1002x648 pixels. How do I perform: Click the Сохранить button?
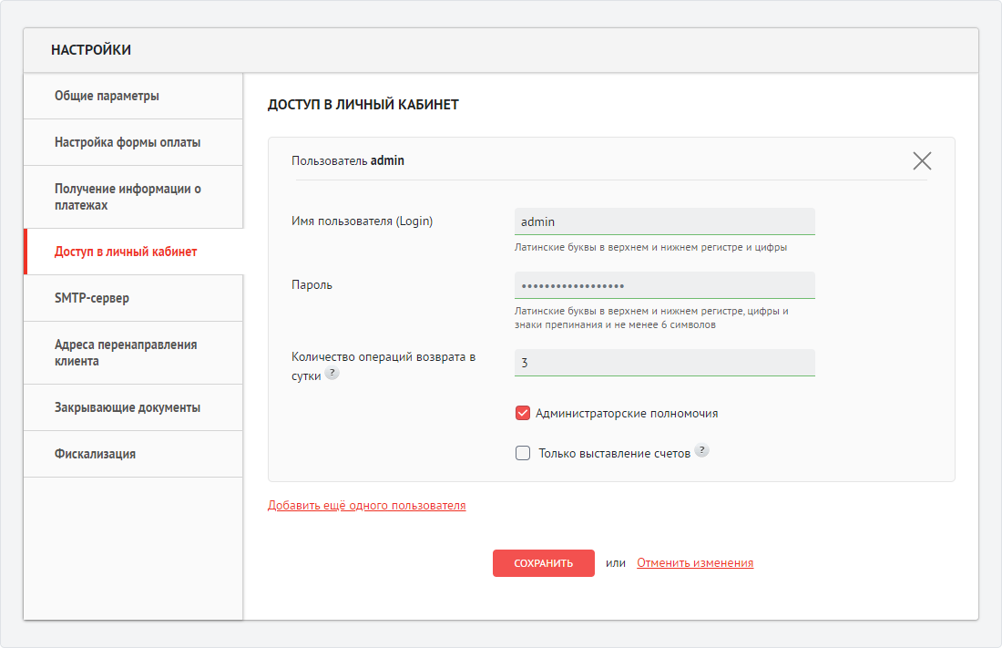(x=543, y=563)
